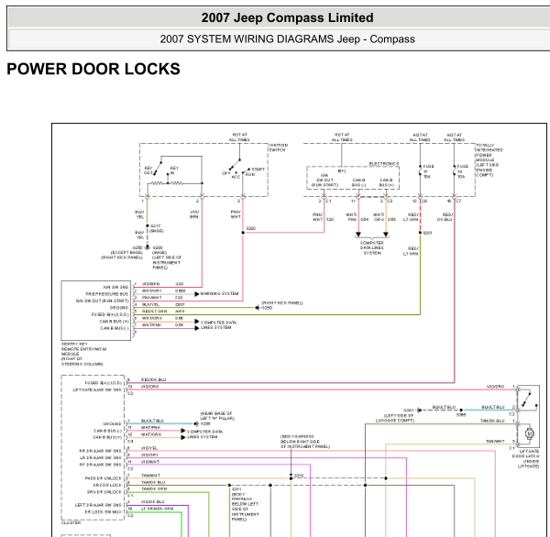Click the 'POWER DOOR LOCKS' heading
This screenshot has width=550, height=537.
click(93, 69)
